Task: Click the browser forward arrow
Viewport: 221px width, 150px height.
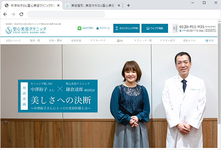Action: point(13,14)
